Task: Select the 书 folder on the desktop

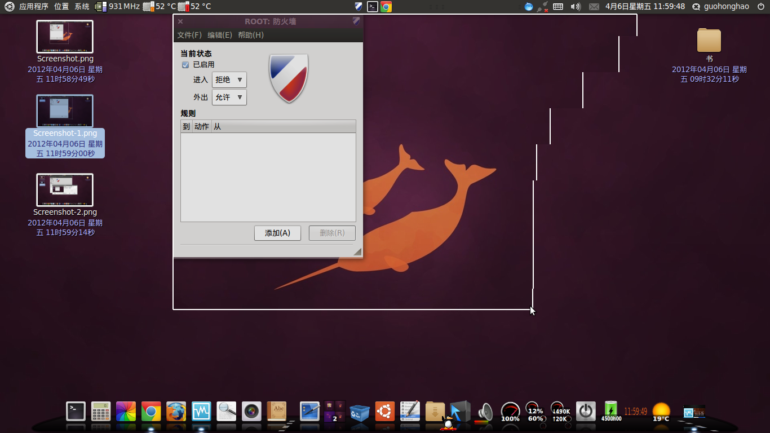Action: coord(709,56)
